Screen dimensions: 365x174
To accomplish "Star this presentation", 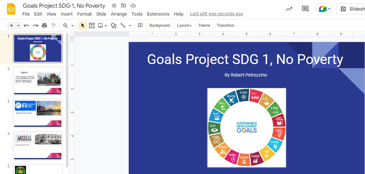I will click(114, 5).
